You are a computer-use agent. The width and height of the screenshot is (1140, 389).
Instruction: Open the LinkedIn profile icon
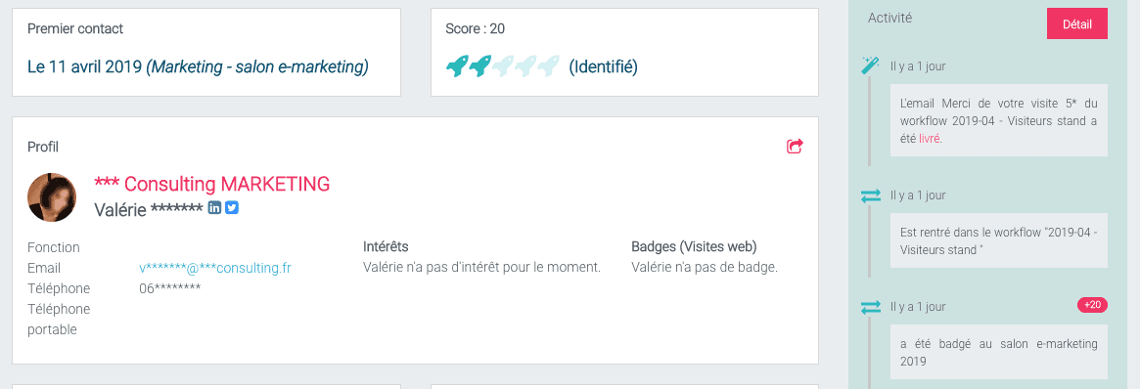[214, 208]
